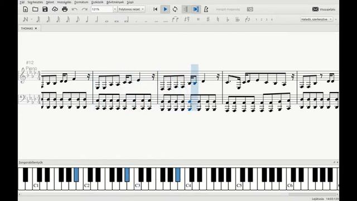Switch to the THOMAS score tab
357x201 pixels.
pos(27,28)
